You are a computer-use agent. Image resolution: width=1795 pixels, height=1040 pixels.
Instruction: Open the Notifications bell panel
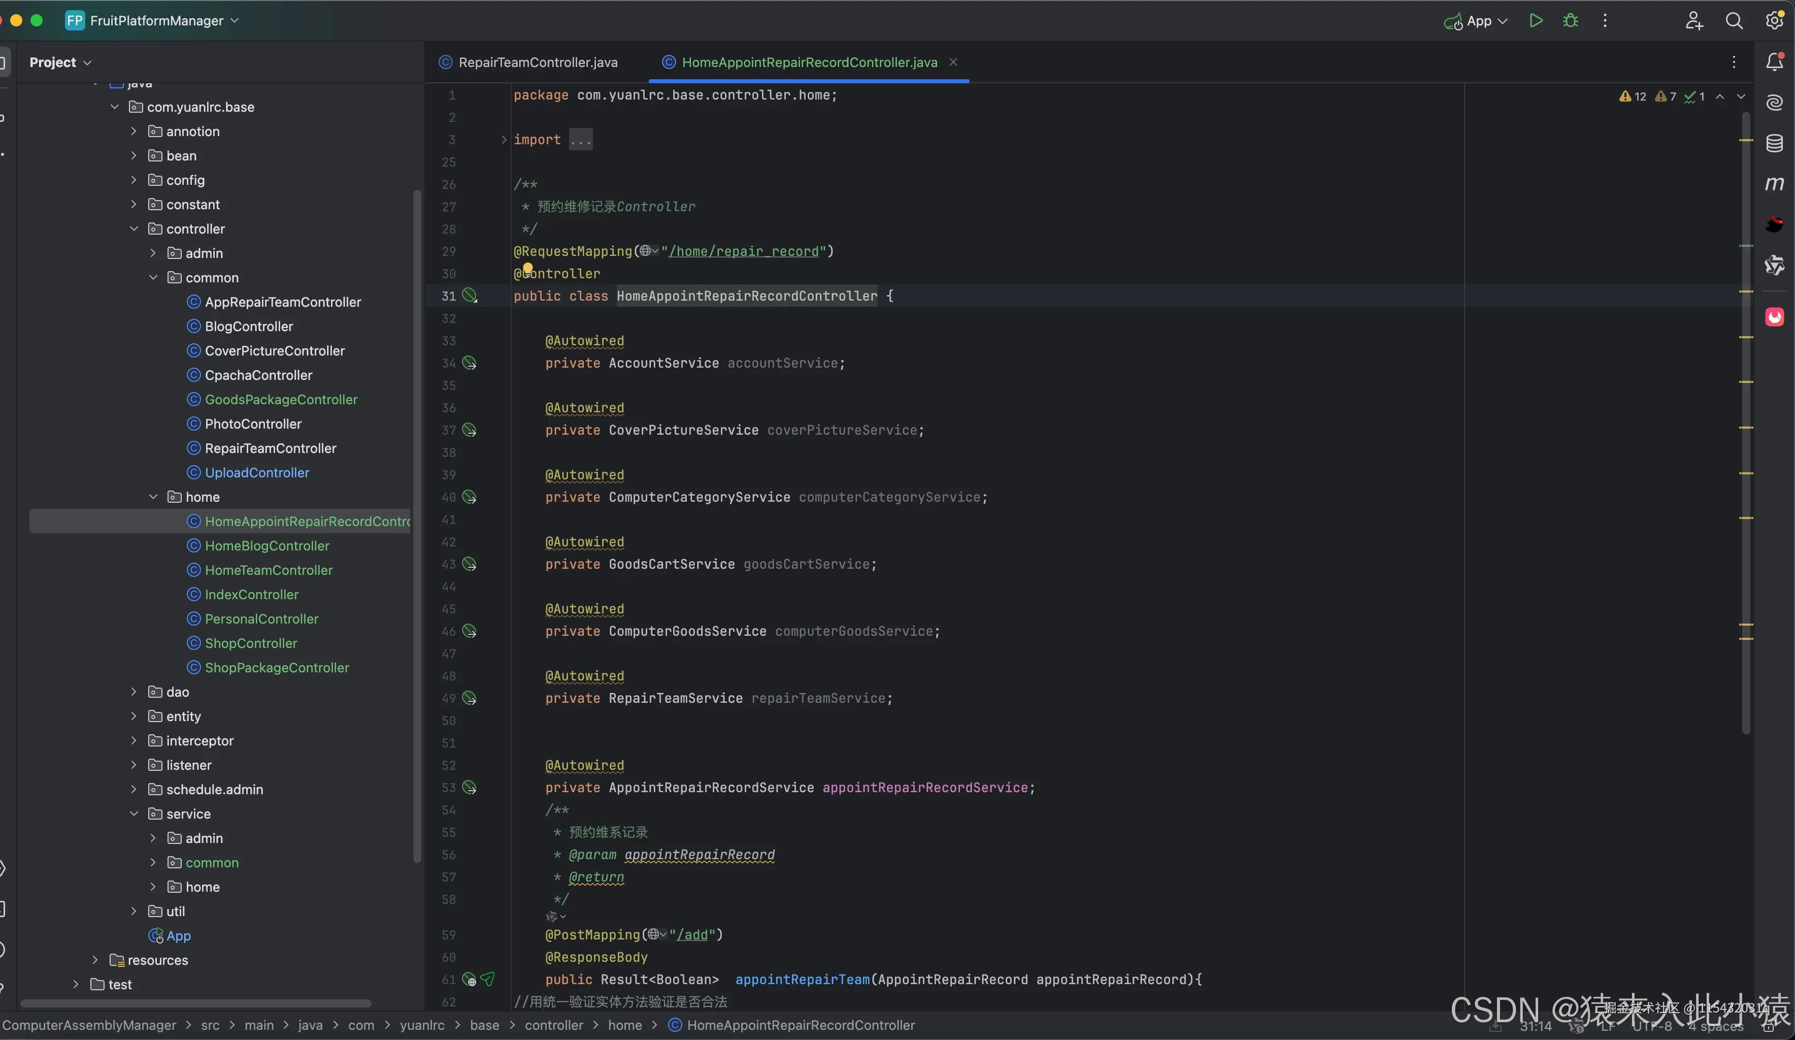click(x=1774, y=62)
